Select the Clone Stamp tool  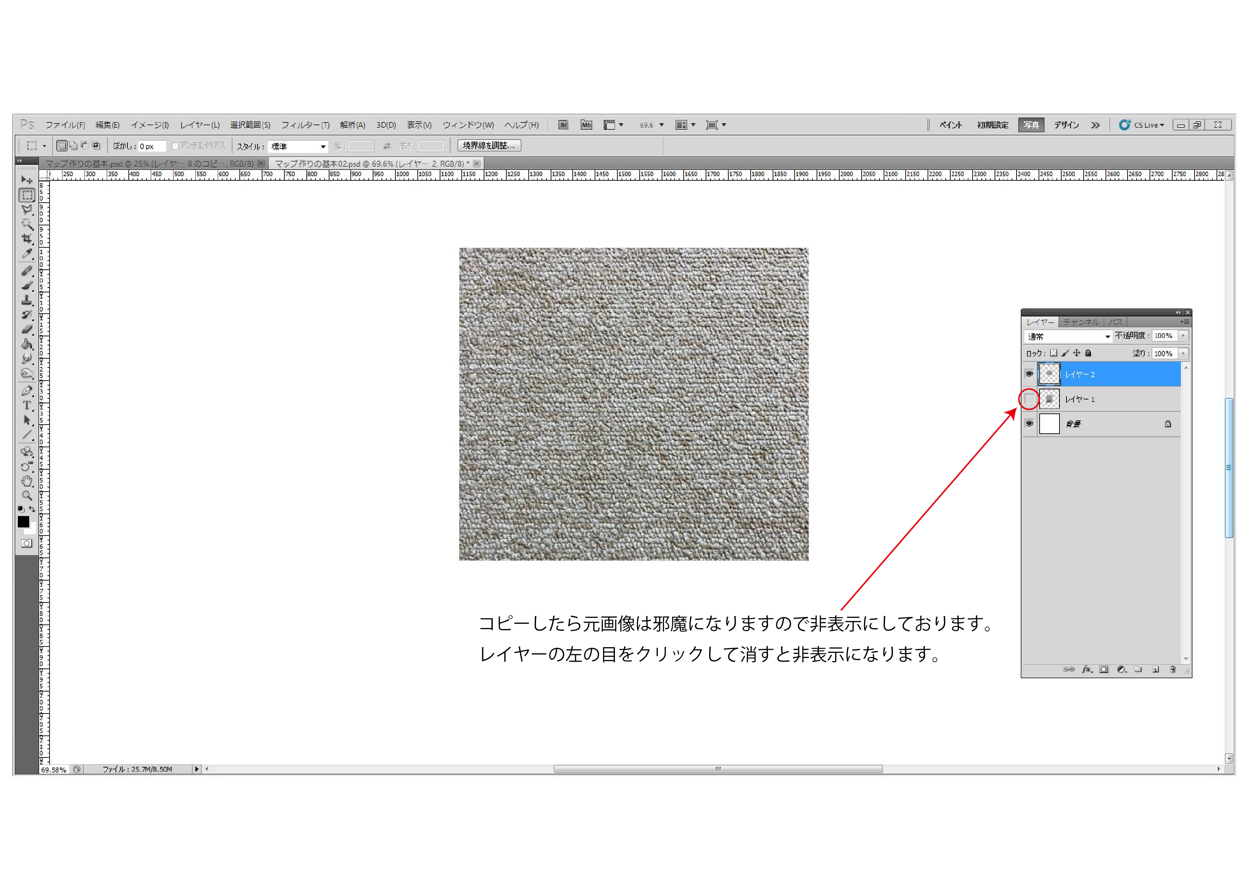click(x=26, y=300)
